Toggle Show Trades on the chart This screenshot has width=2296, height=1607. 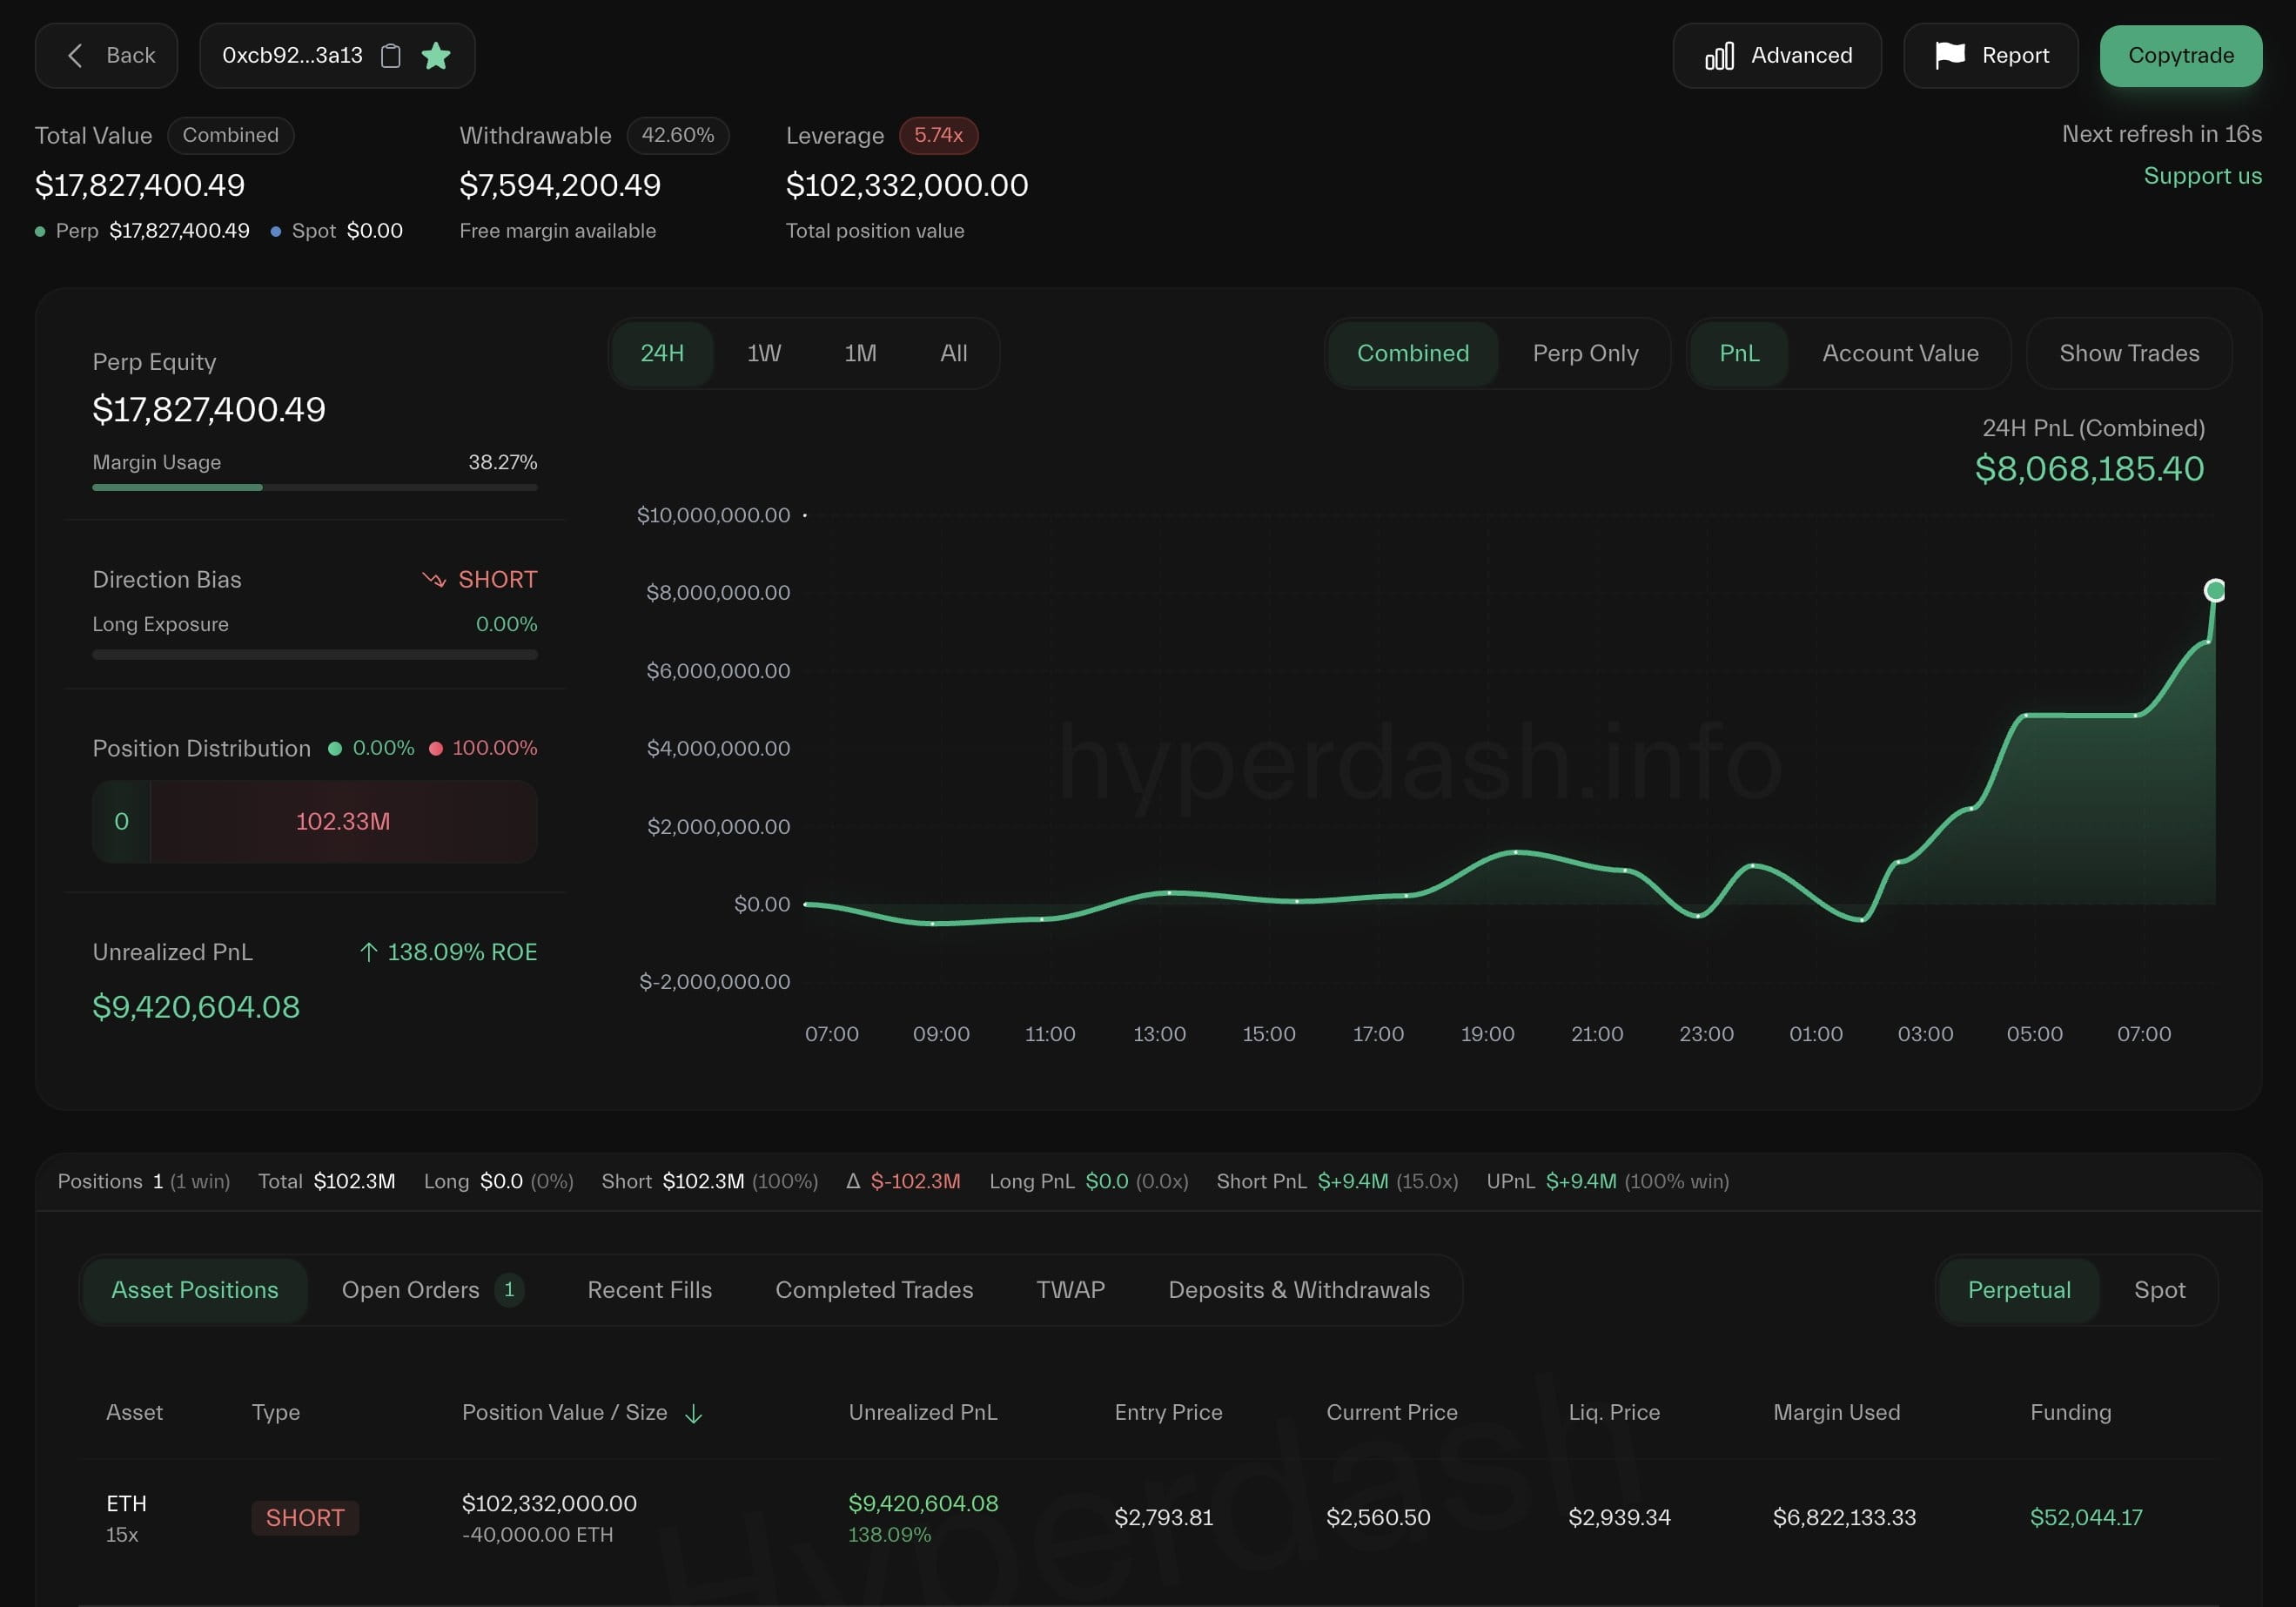click(x=2128, y=353)
